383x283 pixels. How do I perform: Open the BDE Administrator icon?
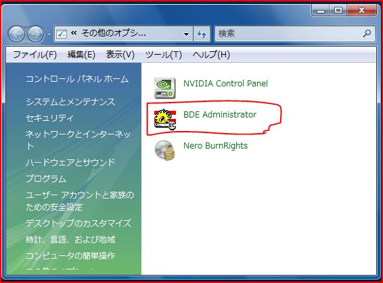pyautogui.click(x=164, y=119)
